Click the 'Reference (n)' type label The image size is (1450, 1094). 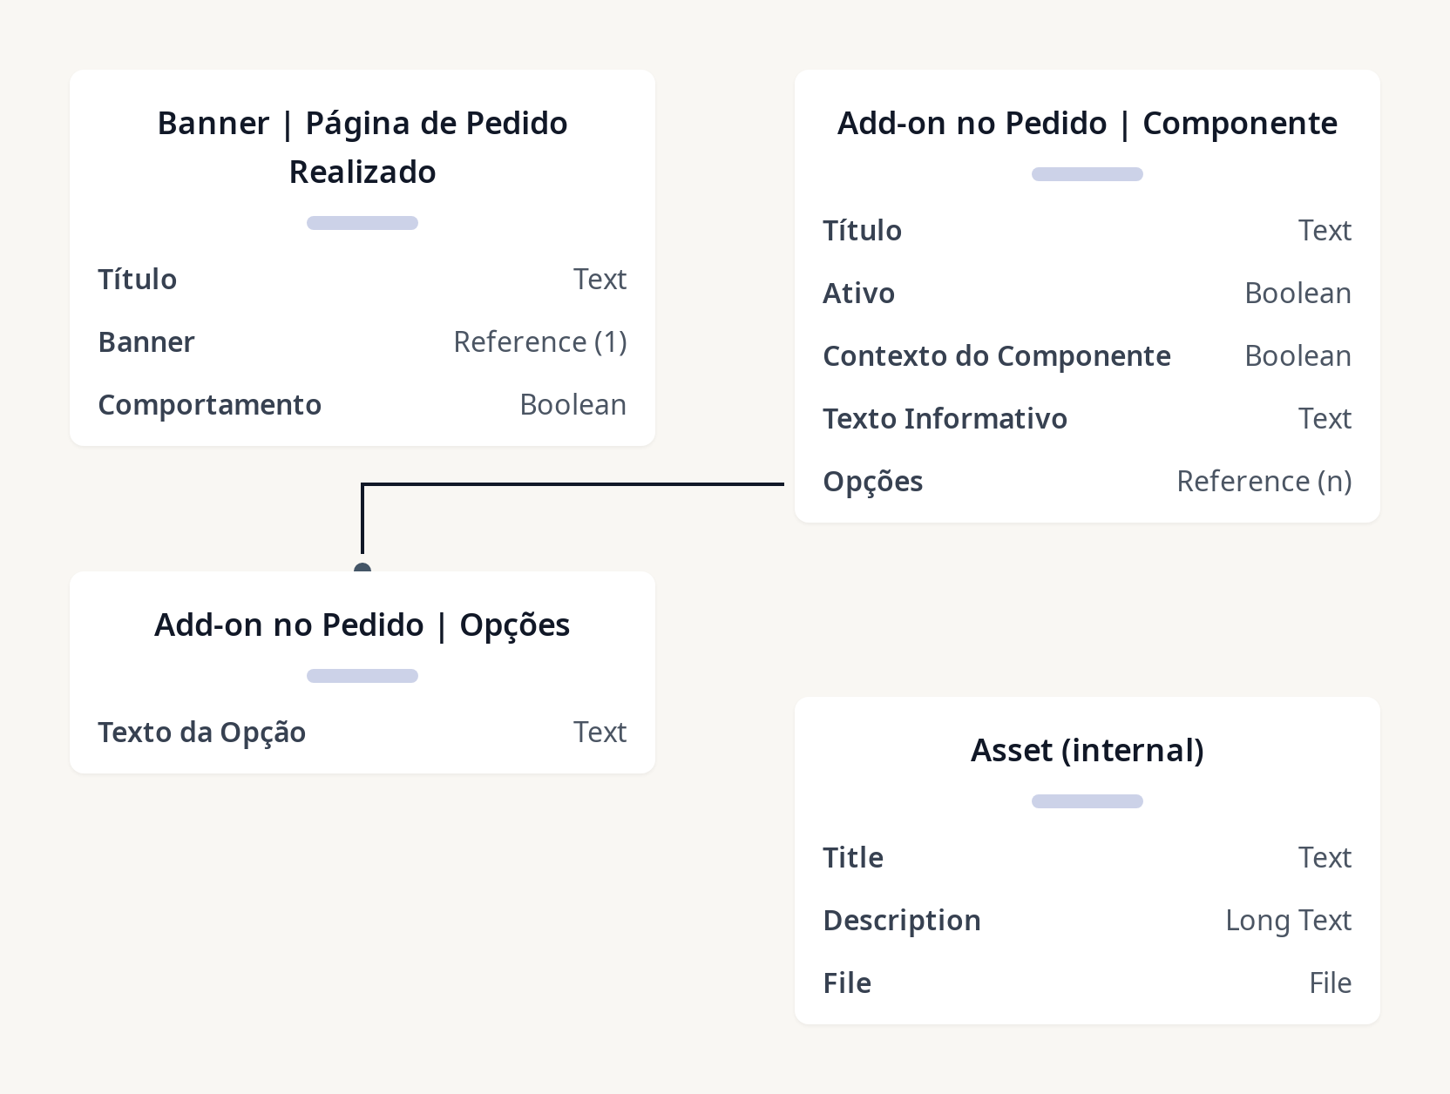1264,482
